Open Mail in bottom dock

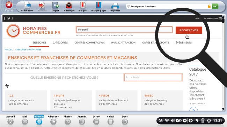25,122
